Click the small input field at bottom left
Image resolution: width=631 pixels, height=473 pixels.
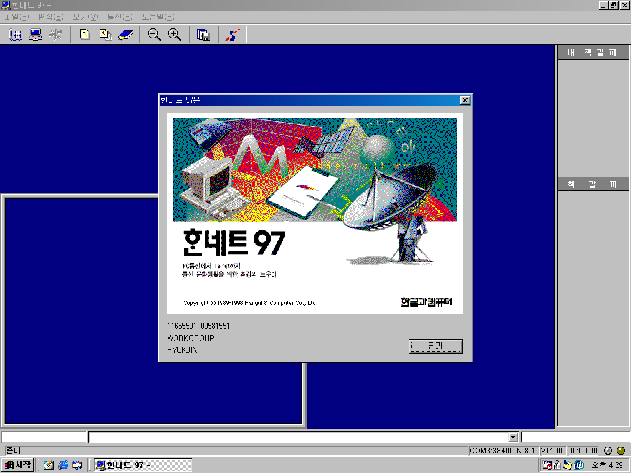(44, 437)
